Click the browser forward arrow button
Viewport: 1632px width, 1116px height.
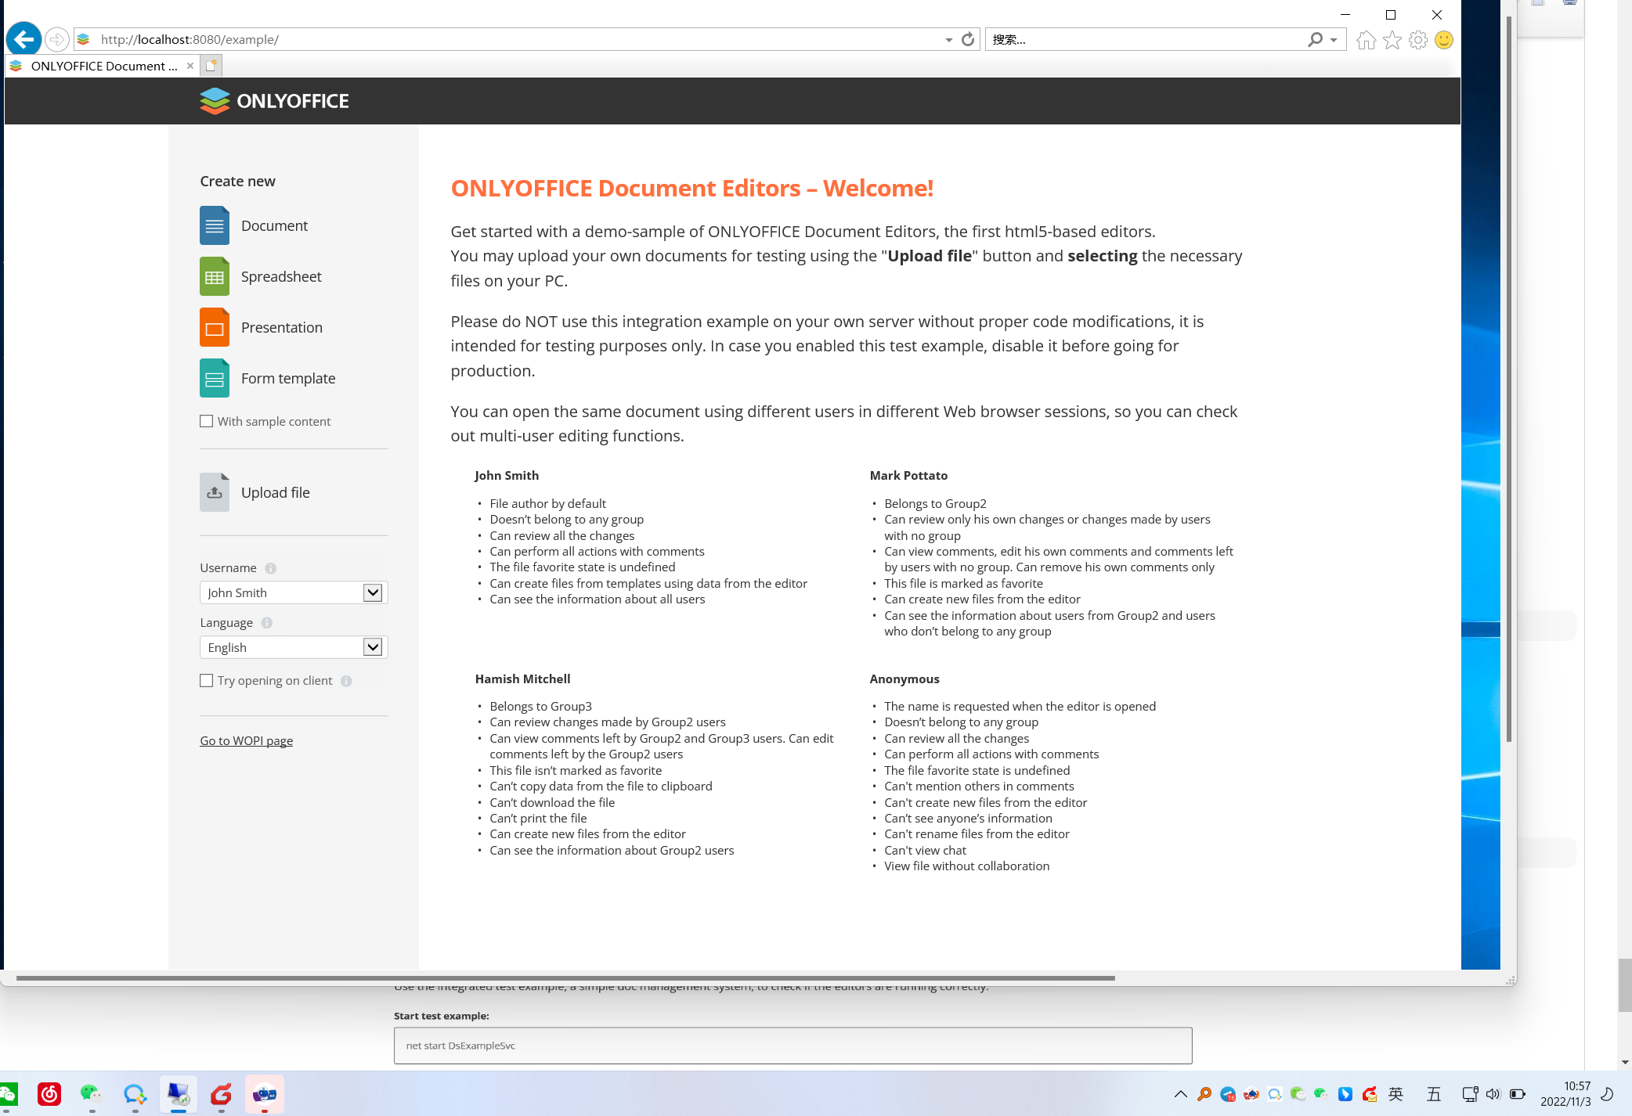click(56, 39)
